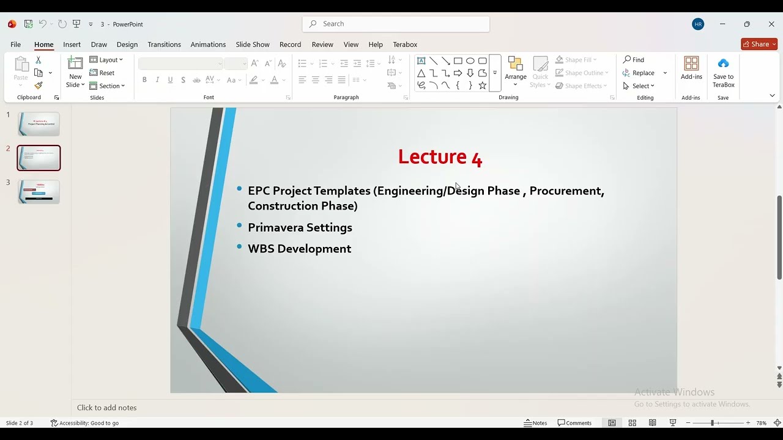The width and height of the screenshot is (783, 440).
Task: Switch to the Design tab
Action: (127, 45)
